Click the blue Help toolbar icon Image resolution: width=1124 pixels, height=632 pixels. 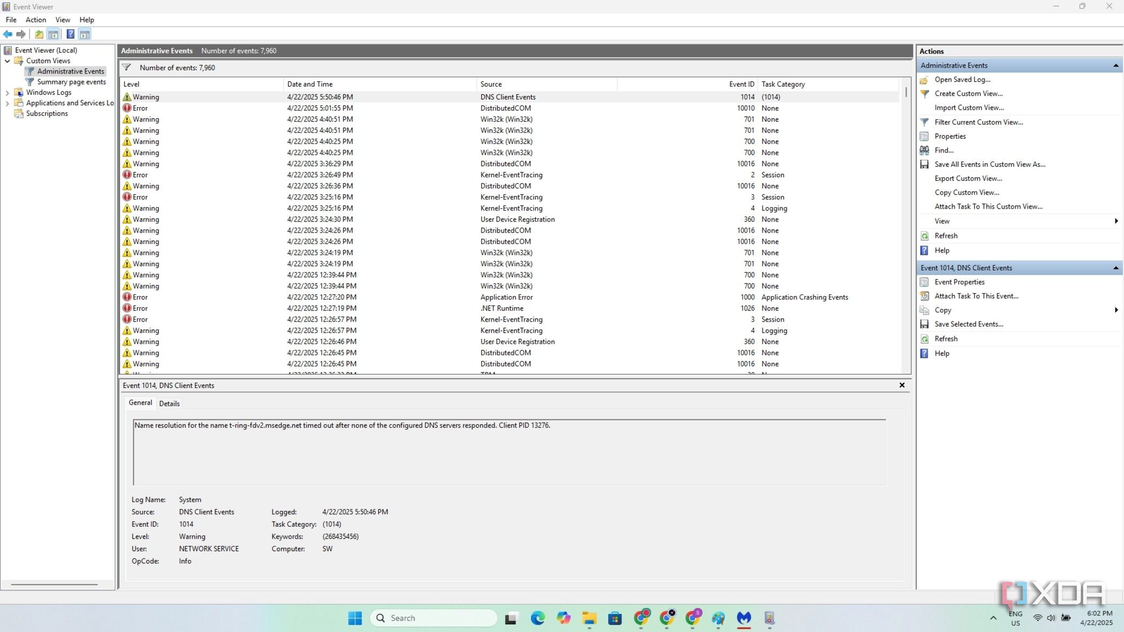click(x=70, y=34)
